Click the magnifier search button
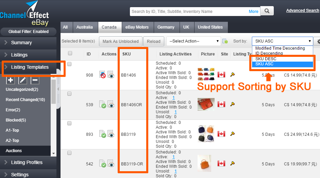This screenshot has height=178, width=320. pos(267,11)
